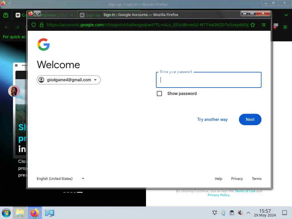Image resolution: width=292 pixels, height=219 pixels.
Task: Open the Firefox View icon in the tab strip
Action: (6, 15)
